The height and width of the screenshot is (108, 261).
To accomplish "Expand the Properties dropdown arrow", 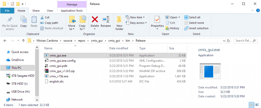I will pyautogui.click(x=157, y=29).
